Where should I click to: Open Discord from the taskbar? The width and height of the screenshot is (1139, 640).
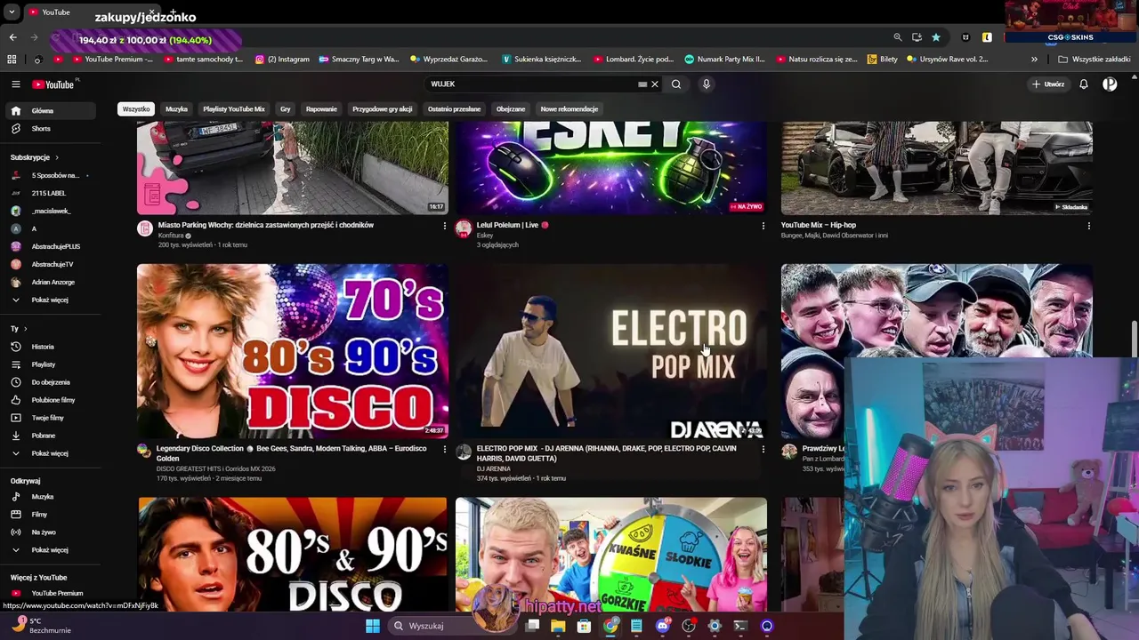click(662, 626)
